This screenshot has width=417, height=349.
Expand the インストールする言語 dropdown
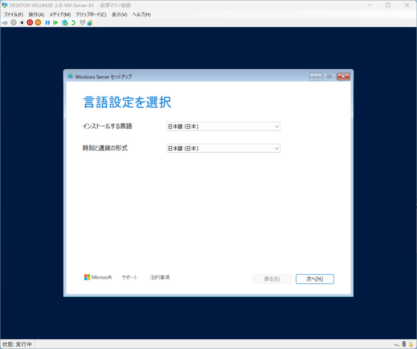point(223,127)
